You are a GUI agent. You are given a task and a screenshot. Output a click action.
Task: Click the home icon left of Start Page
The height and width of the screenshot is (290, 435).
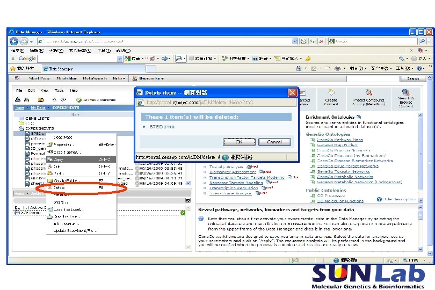click(x=17, y=78)
